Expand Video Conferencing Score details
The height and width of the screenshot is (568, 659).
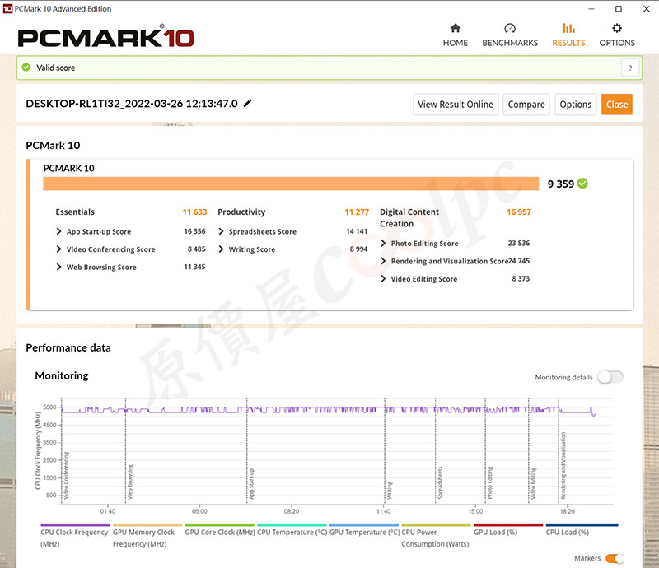coord(58,249)
